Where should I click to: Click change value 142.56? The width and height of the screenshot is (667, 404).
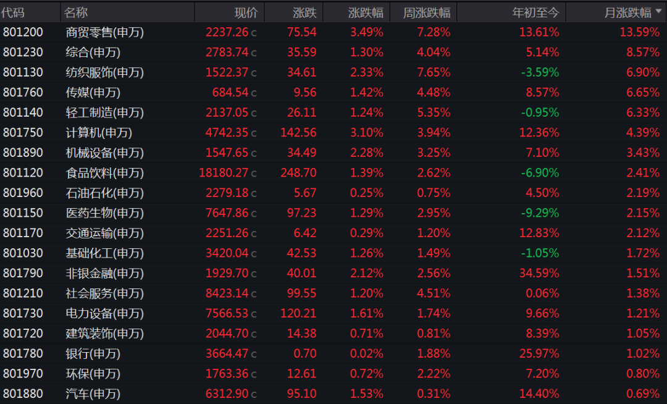pyautogui.click(x=299, y=132)
